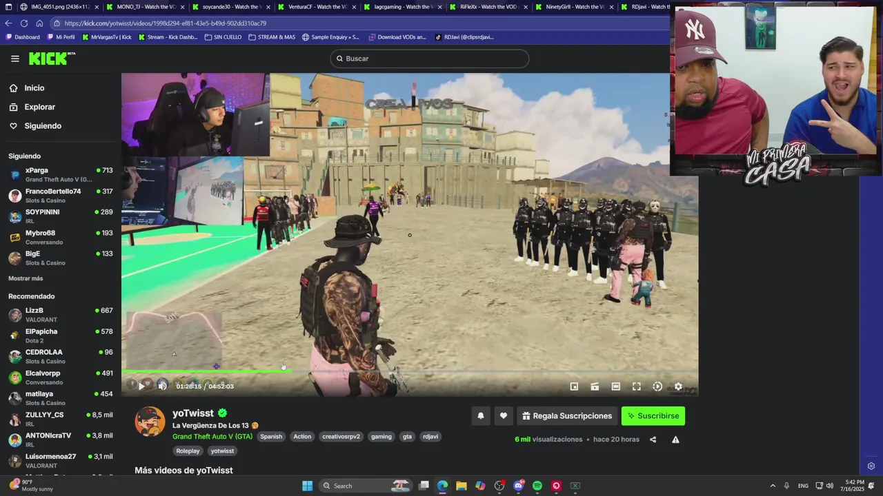Open xParga channel in sidebar
This screenshot has width=883, height=496.
(x=61, y=175)
